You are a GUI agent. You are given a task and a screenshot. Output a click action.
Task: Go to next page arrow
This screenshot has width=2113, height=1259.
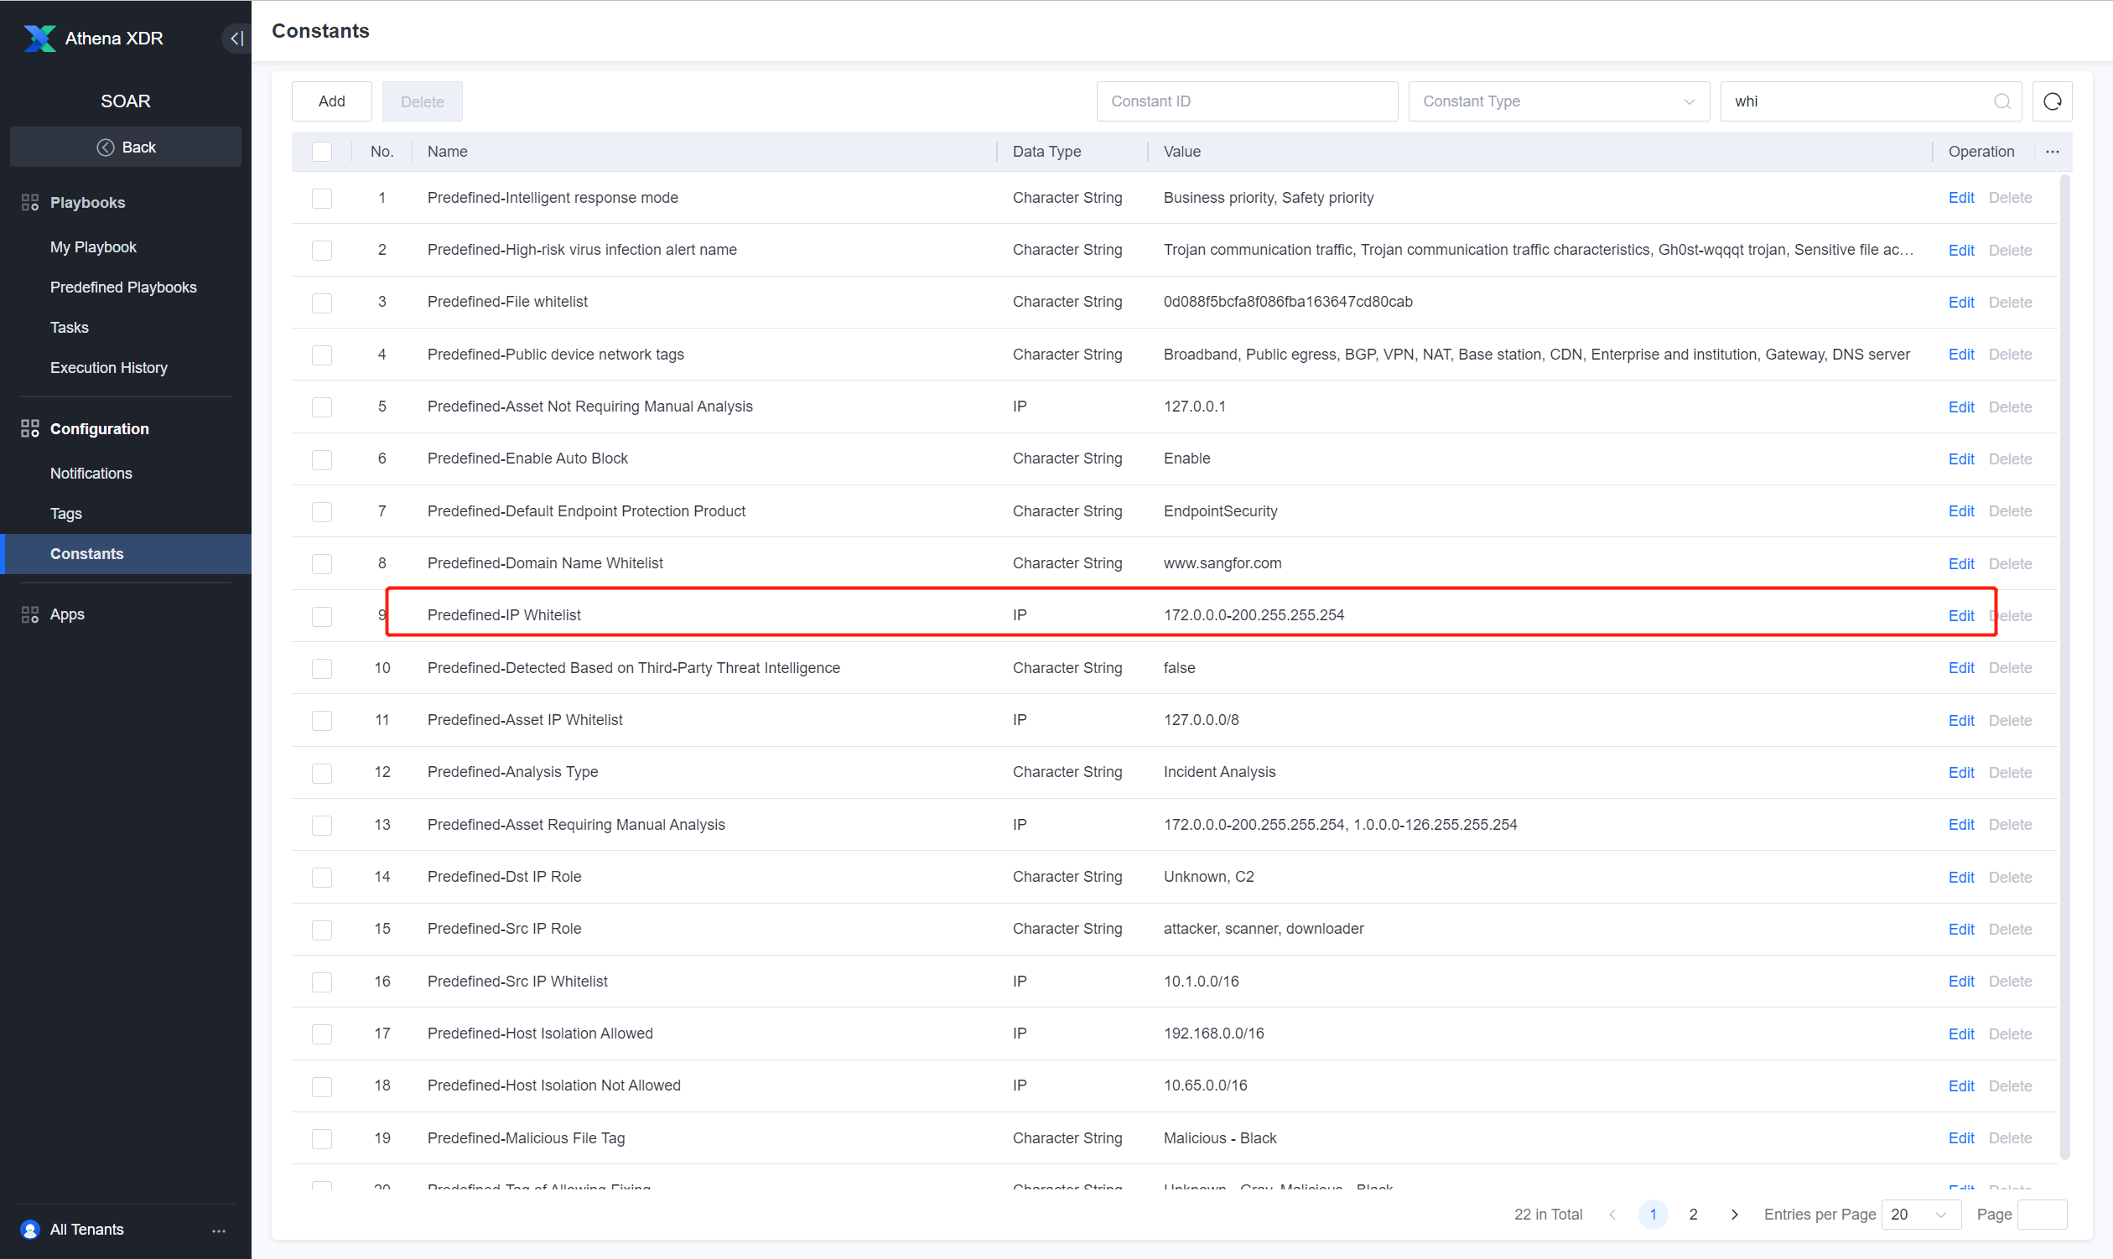tap(1734, 1215)
